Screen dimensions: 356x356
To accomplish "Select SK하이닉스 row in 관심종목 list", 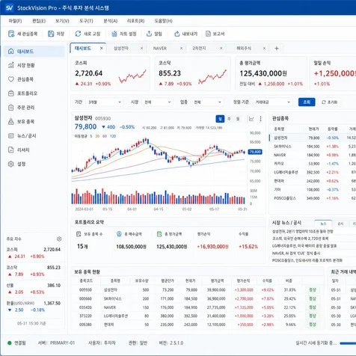I will [313, 147].
